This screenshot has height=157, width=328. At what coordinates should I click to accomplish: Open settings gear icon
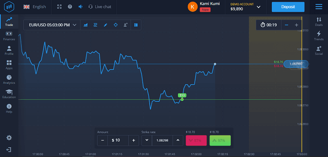coord(9,138)
